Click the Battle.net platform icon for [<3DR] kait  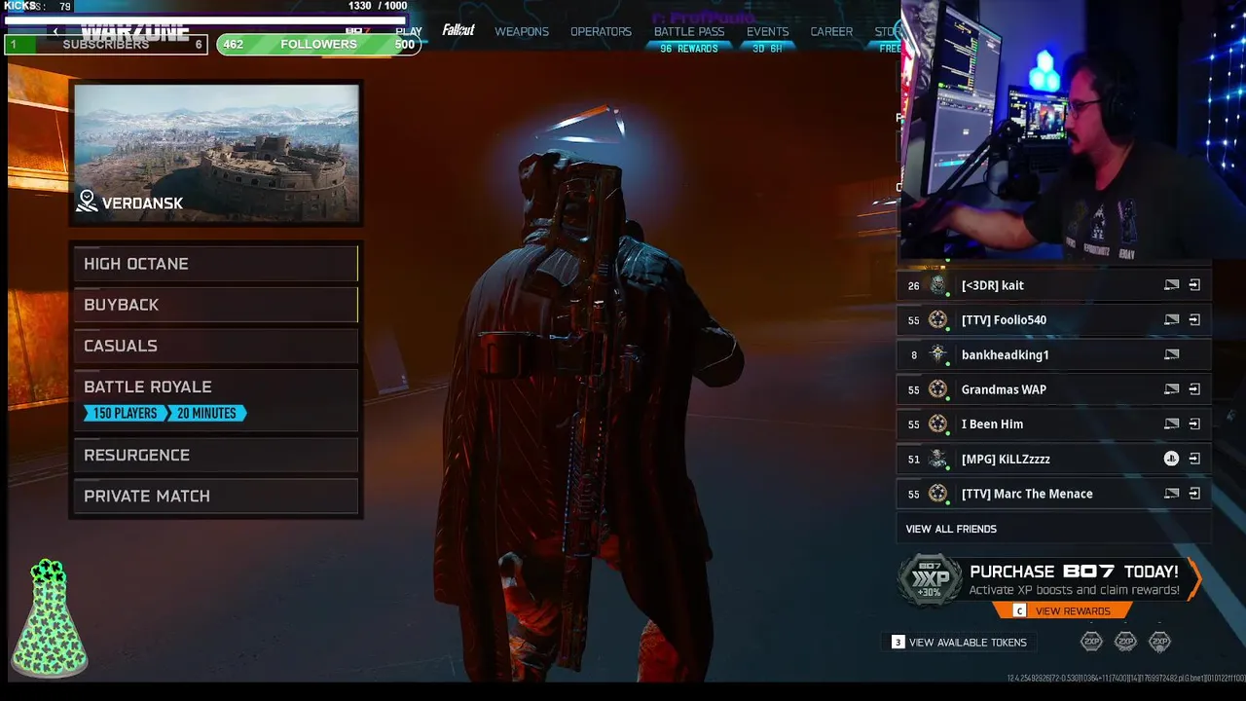1171,285
